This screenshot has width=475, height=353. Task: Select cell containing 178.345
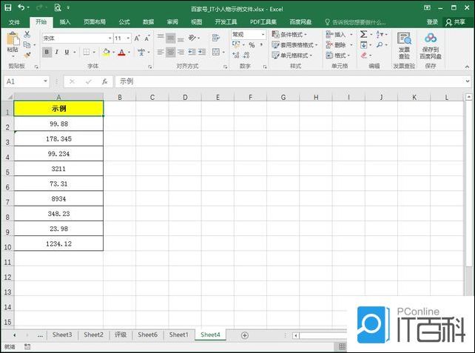(x=58, y=138)
